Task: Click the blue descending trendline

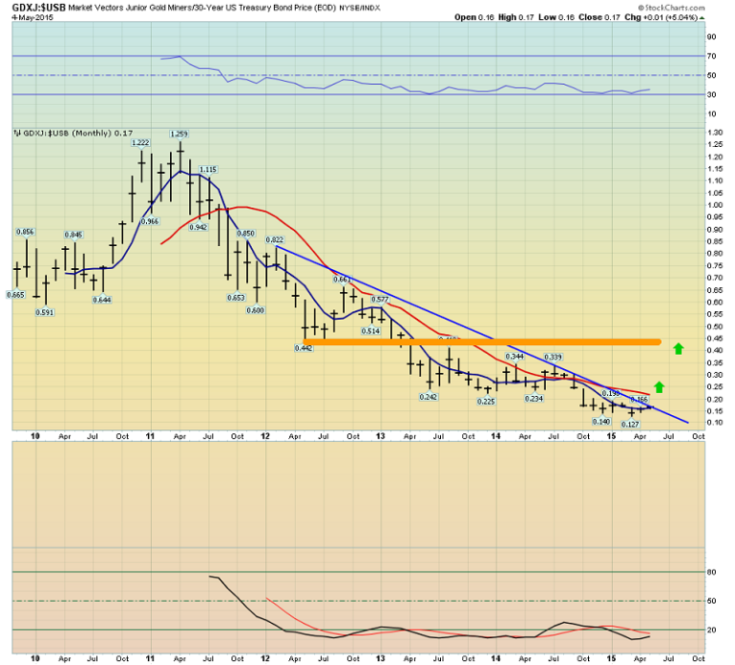Action: 482,334
